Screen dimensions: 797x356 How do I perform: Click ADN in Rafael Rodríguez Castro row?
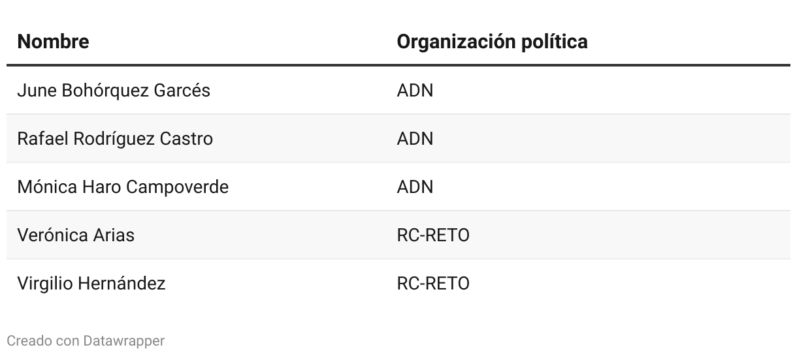click(x=415, y=139)
